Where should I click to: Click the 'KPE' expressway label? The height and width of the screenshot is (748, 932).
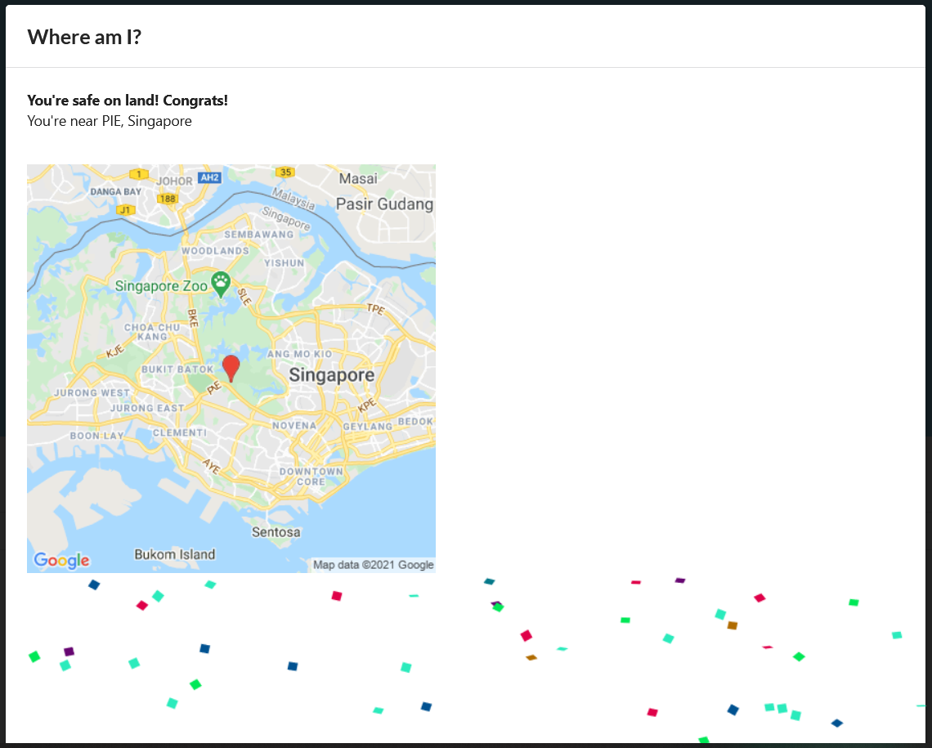367,405
